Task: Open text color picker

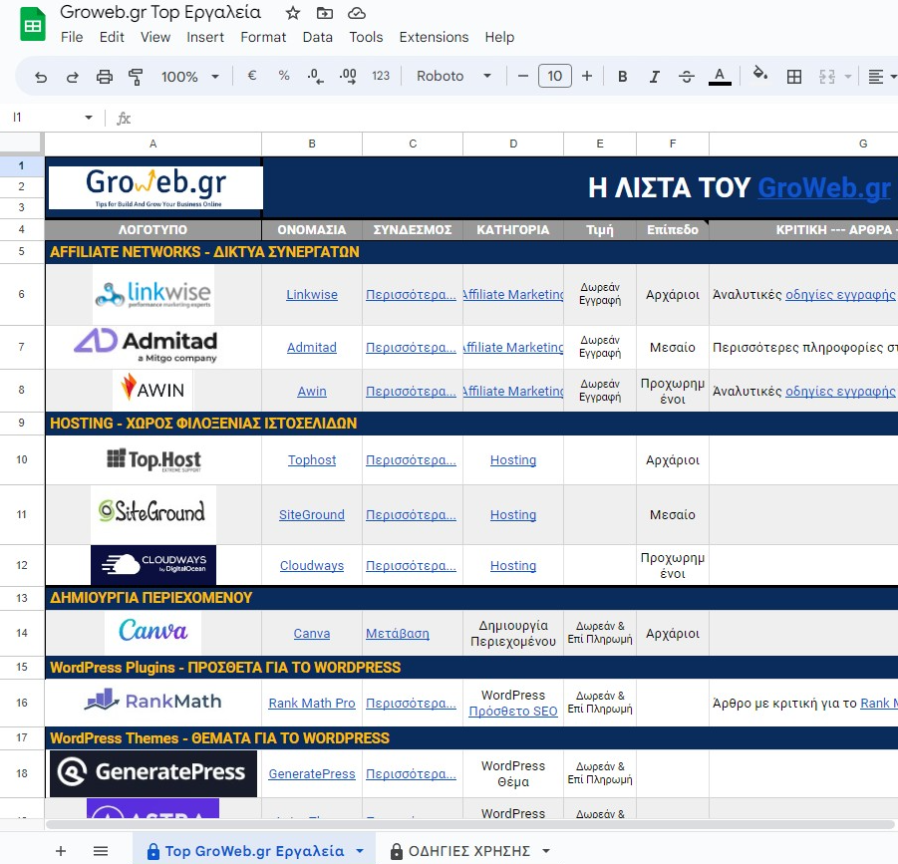Action: (x=720, y=76)
